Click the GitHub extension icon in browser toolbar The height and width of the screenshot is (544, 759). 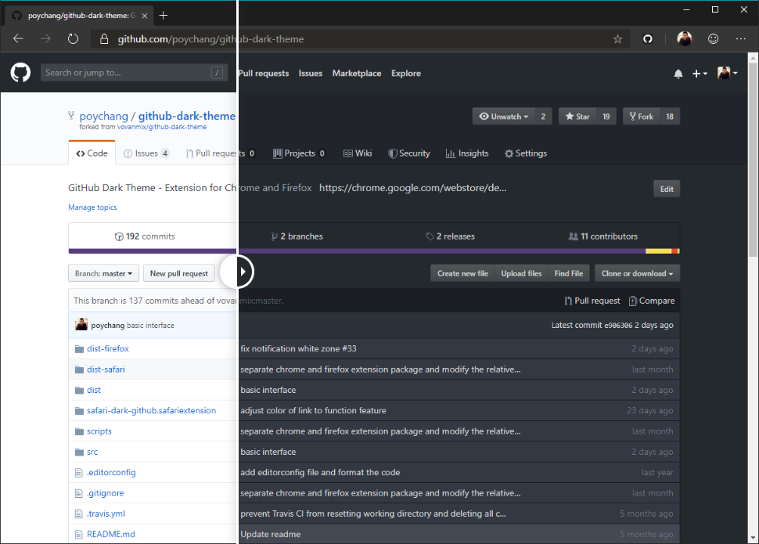648,39
